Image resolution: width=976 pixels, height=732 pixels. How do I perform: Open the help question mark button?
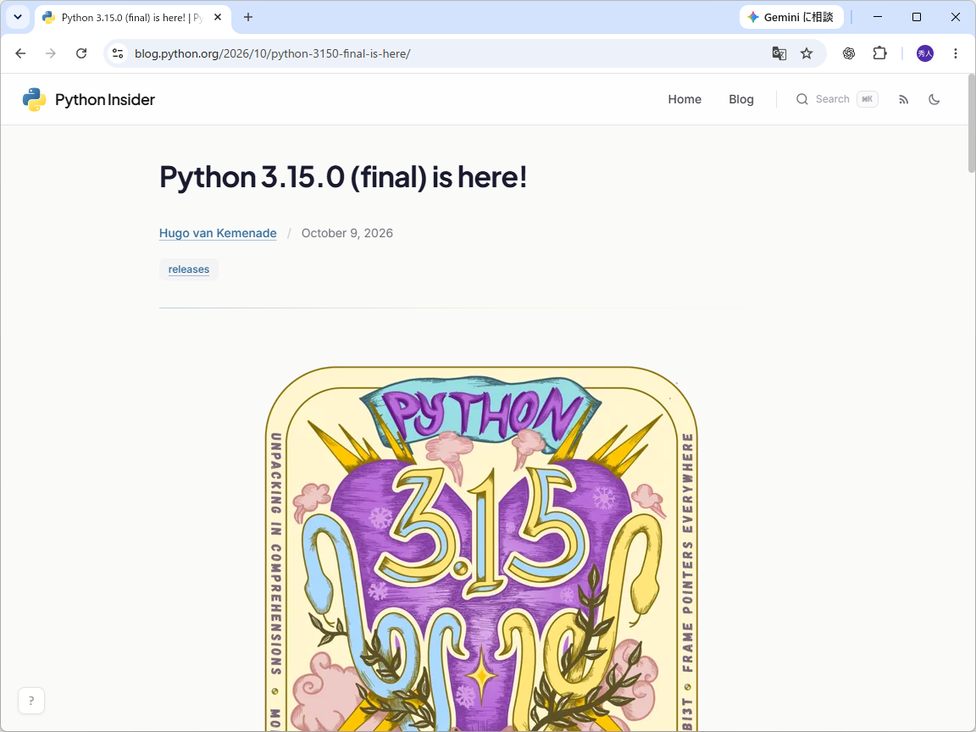pos(31,701)
